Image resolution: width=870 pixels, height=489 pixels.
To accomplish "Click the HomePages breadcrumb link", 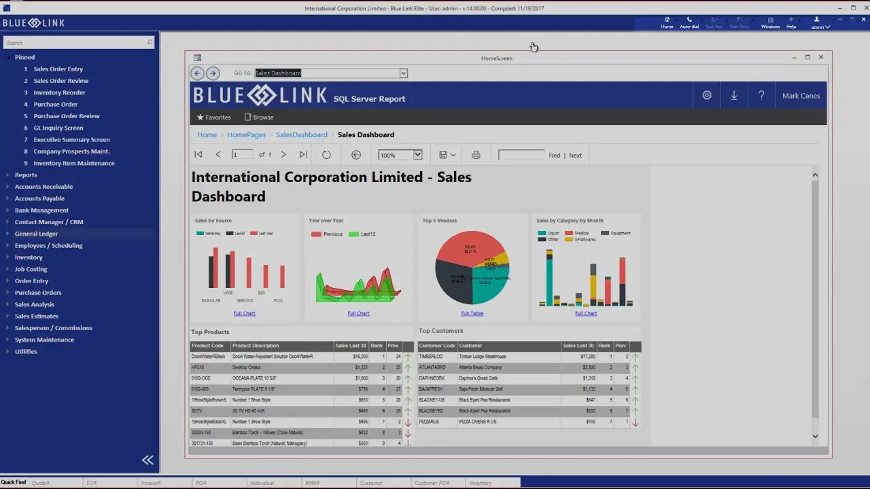I will (x=246, y=134).
